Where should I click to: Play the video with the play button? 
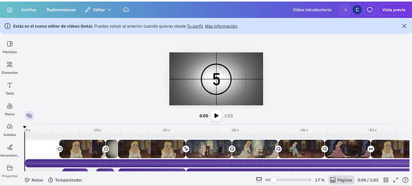tap(216, 116)
